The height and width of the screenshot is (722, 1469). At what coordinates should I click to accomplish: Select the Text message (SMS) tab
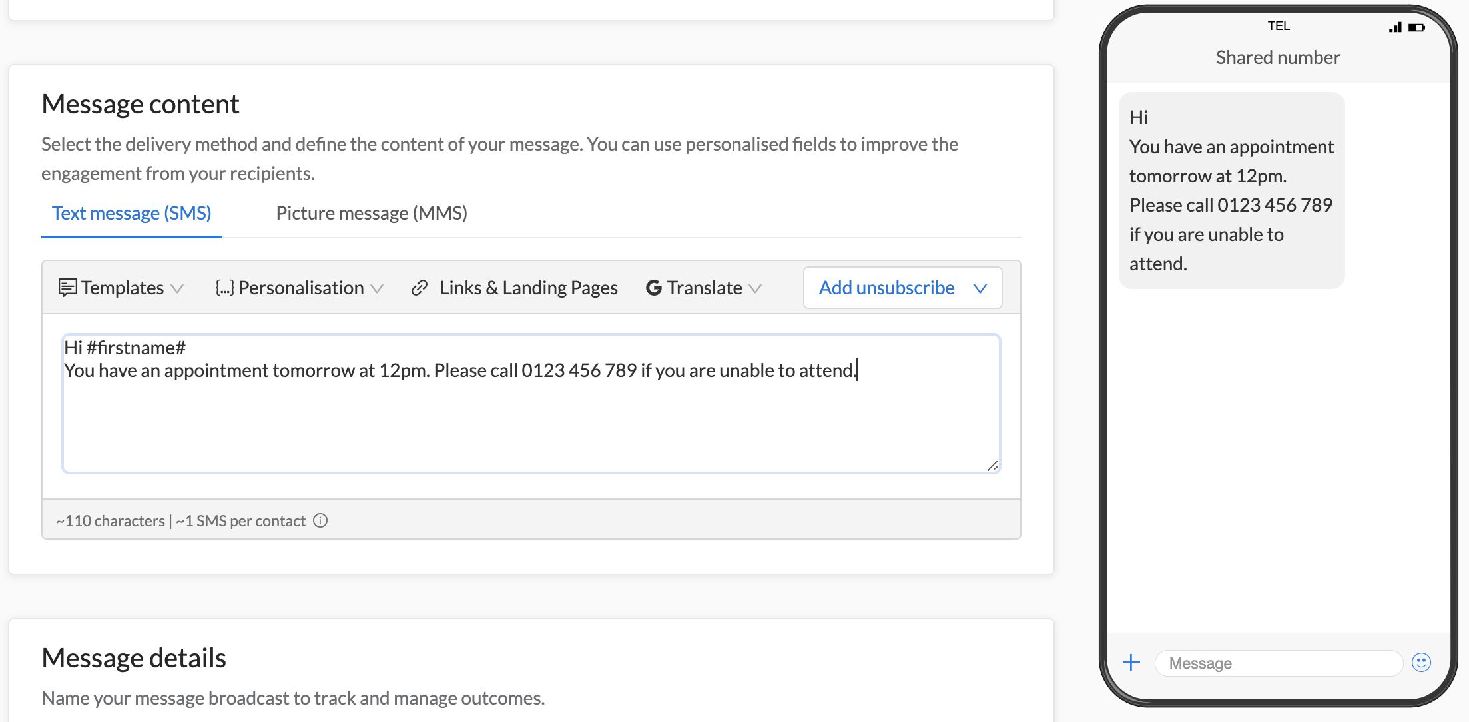pyautogui.click(x=131, y=212)
